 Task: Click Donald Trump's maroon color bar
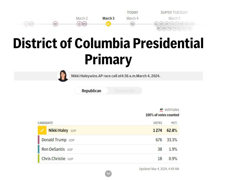[x=39, y=140]
